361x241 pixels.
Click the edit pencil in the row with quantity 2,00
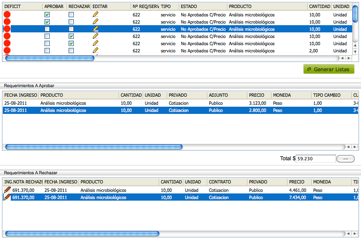95,50
